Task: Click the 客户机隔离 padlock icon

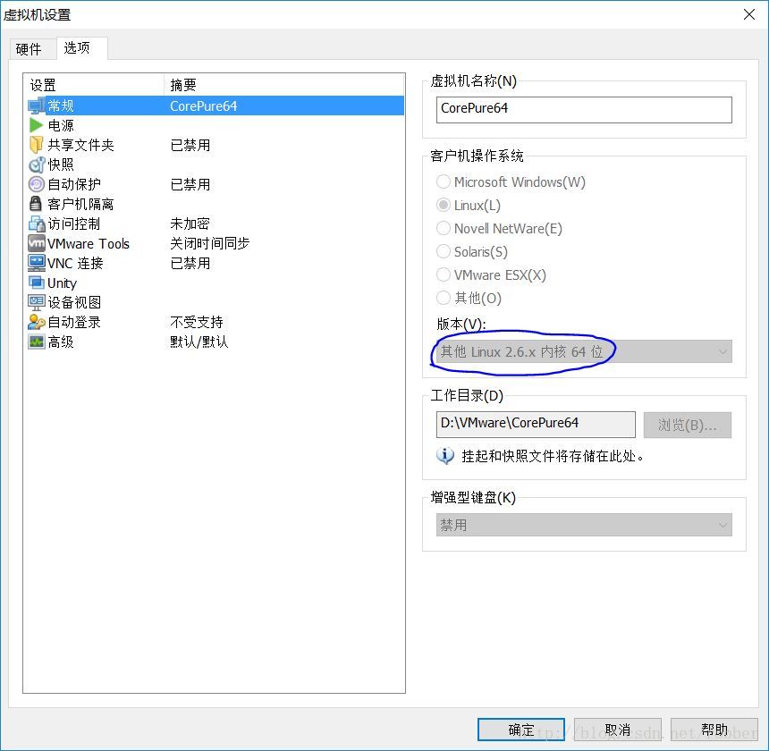Action: (36, 204)
